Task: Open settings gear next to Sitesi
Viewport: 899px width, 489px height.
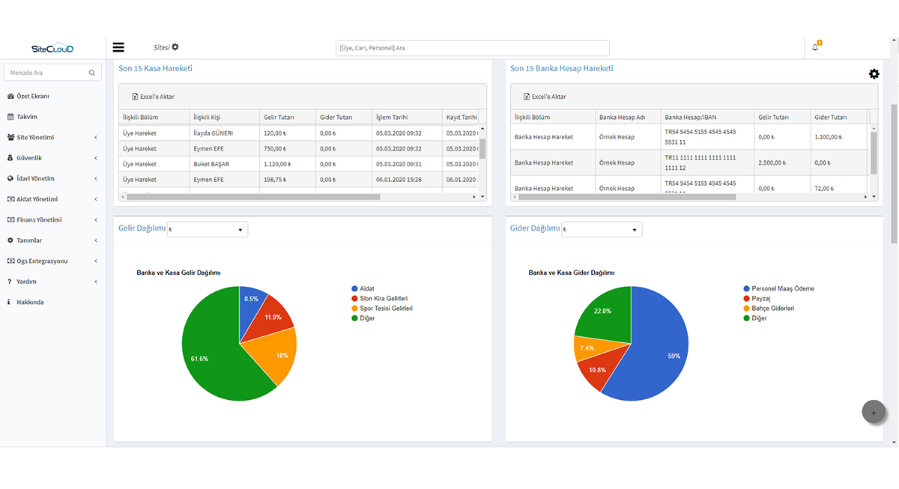Action: click(x=175, y=47)
